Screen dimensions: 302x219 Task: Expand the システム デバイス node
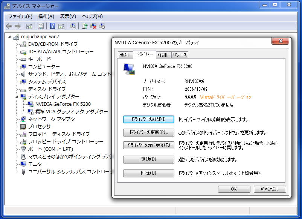pyautogui.click(x=17, y=82)
